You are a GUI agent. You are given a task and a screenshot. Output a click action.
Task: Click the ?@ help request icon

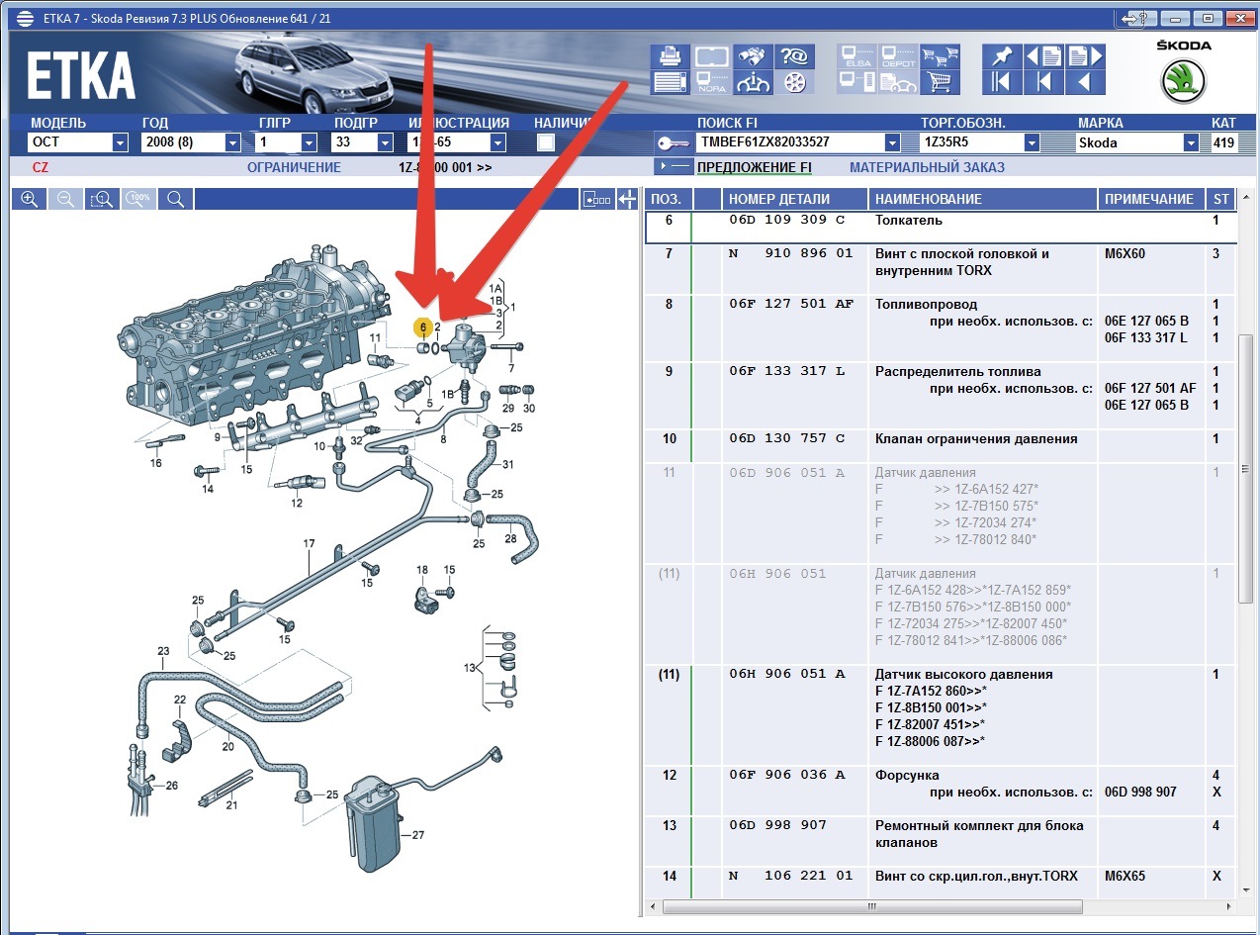coord(793,56)
